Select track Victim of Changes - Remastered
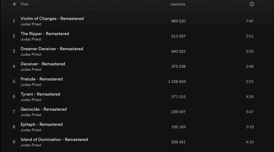 point(52,19)
